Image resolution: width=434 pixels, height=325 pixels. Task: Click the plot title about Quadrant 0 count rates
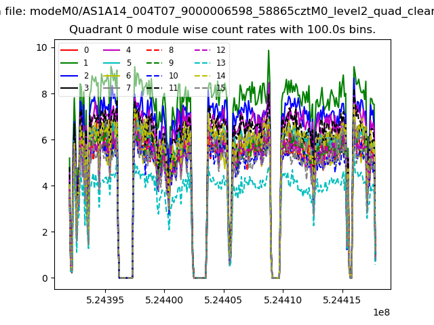coord(222,30)
